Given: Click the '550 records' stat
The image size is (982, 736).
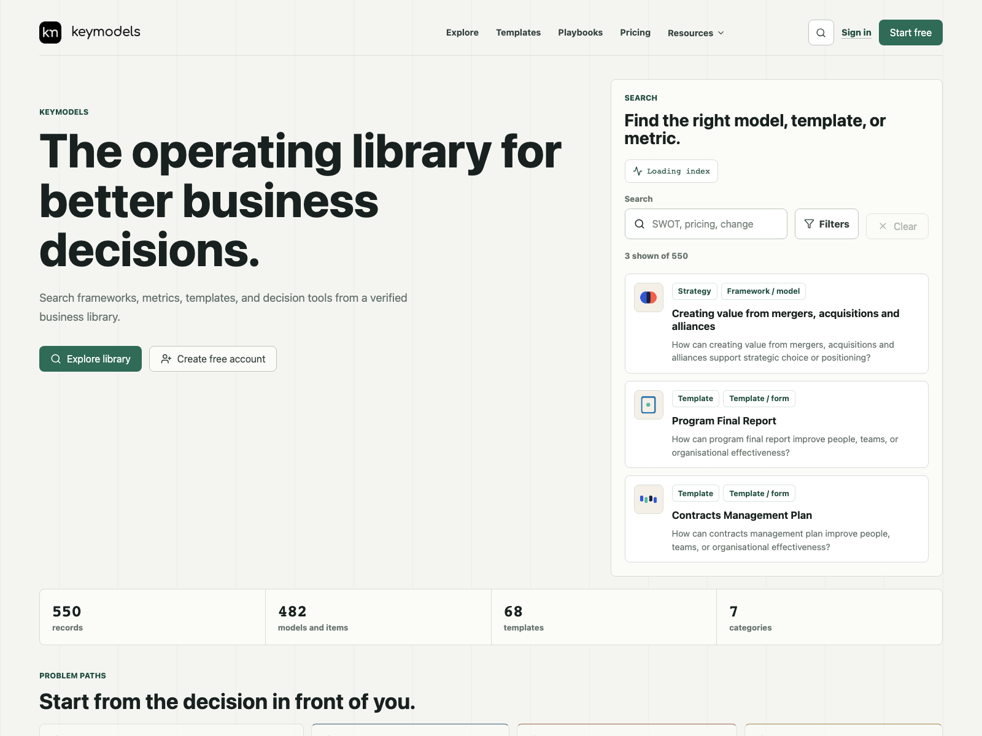Looking at the screenshot, I should 152,617.
